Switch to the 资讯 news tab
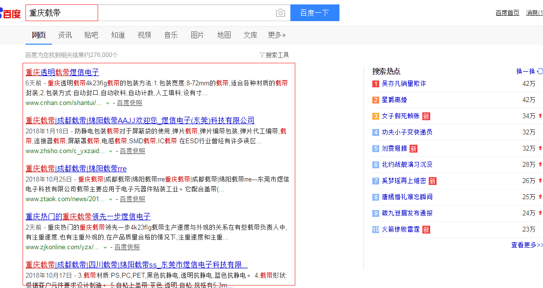The width and height of the screenshot is (543, 288). [x=65, y=35]
